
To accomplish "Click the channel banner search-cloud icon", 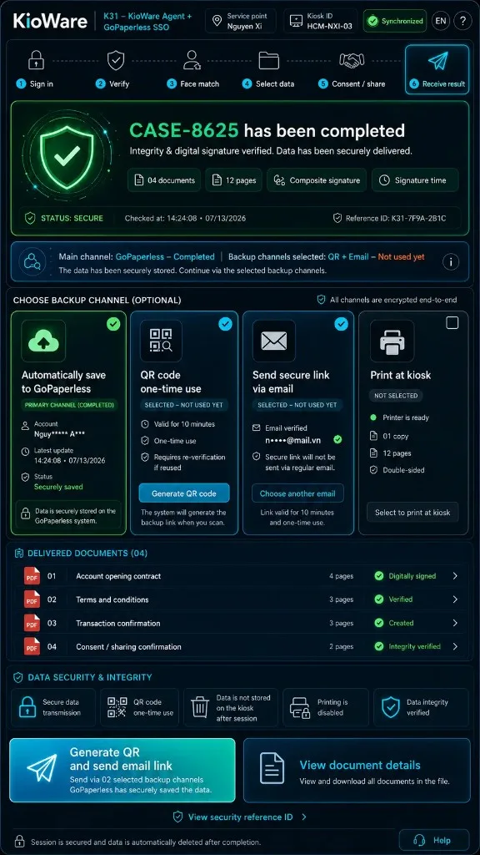I will pos(32,261).
